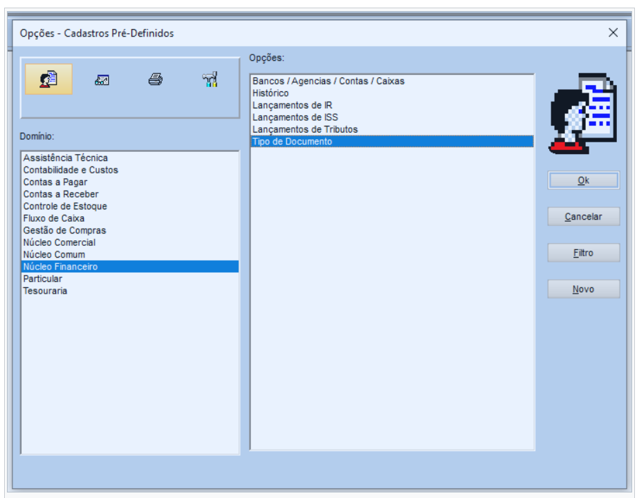Select Gestão de Compras domain
Viewport: 637px width, 498px height.
pyautogui.click(x=129, y=230)
